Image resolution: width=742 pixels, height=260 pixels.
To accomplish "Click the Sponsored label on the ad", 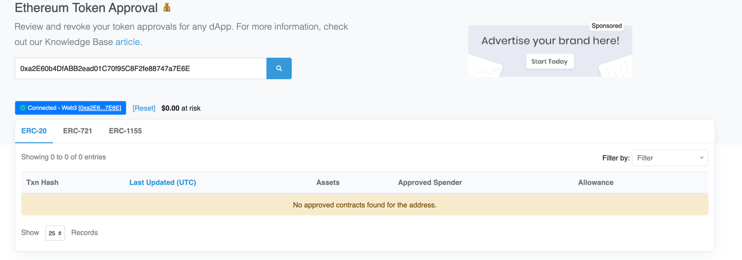I will pyautogui.click(x=607, y=26).
